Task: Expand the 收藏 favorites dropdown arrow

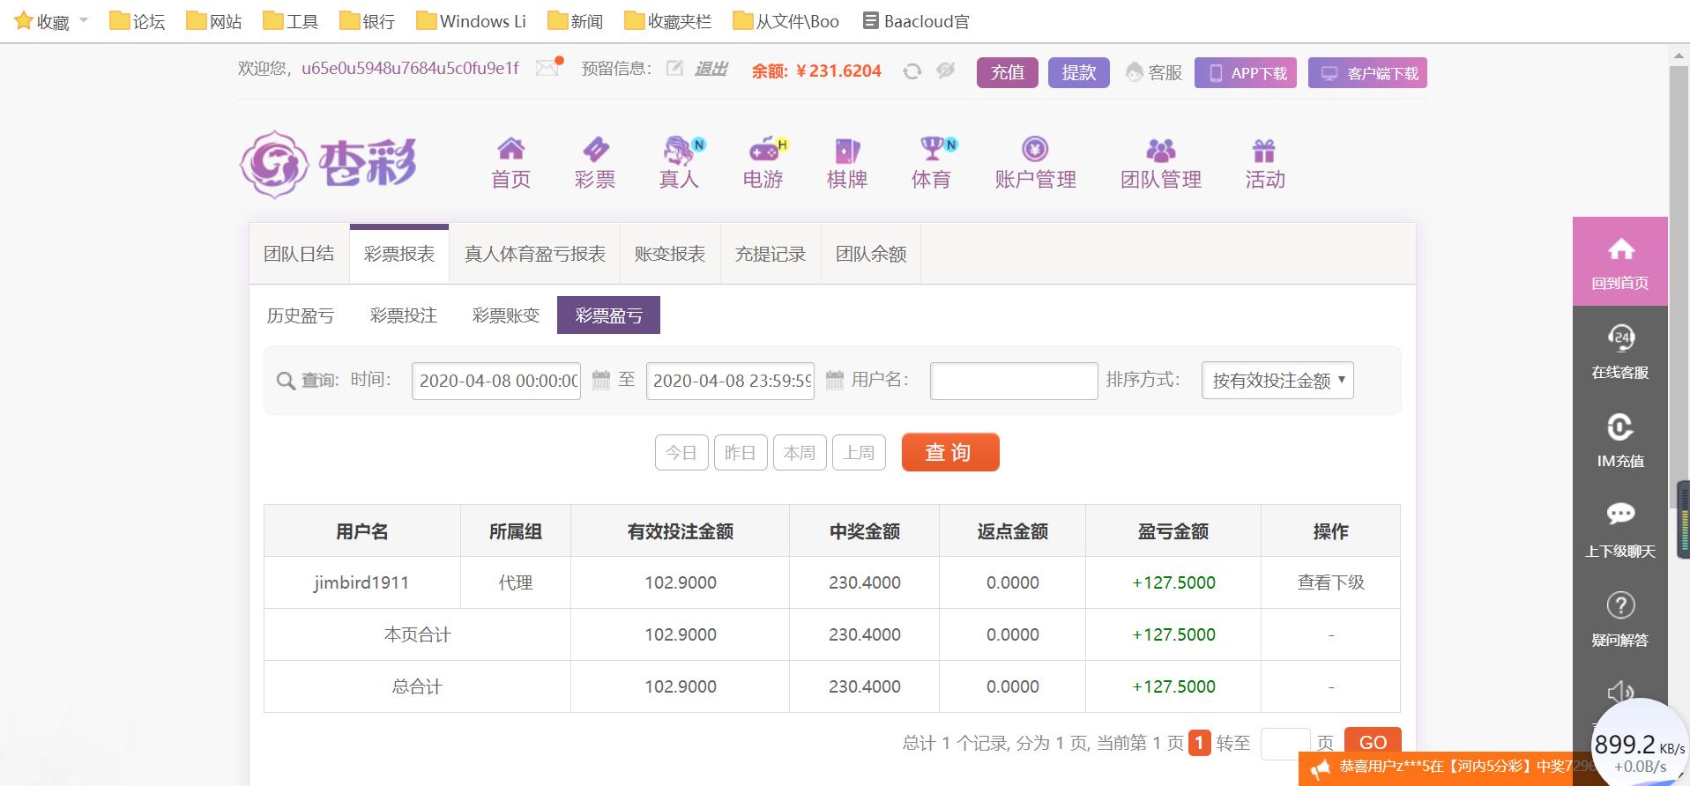Action: [x=84, y=20]
